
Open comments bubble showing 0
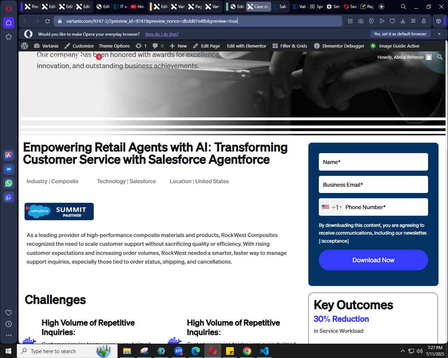click(x=158, y=46)
